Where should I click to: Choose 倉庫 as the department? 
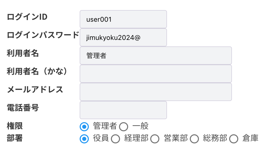tap(234, 139)
